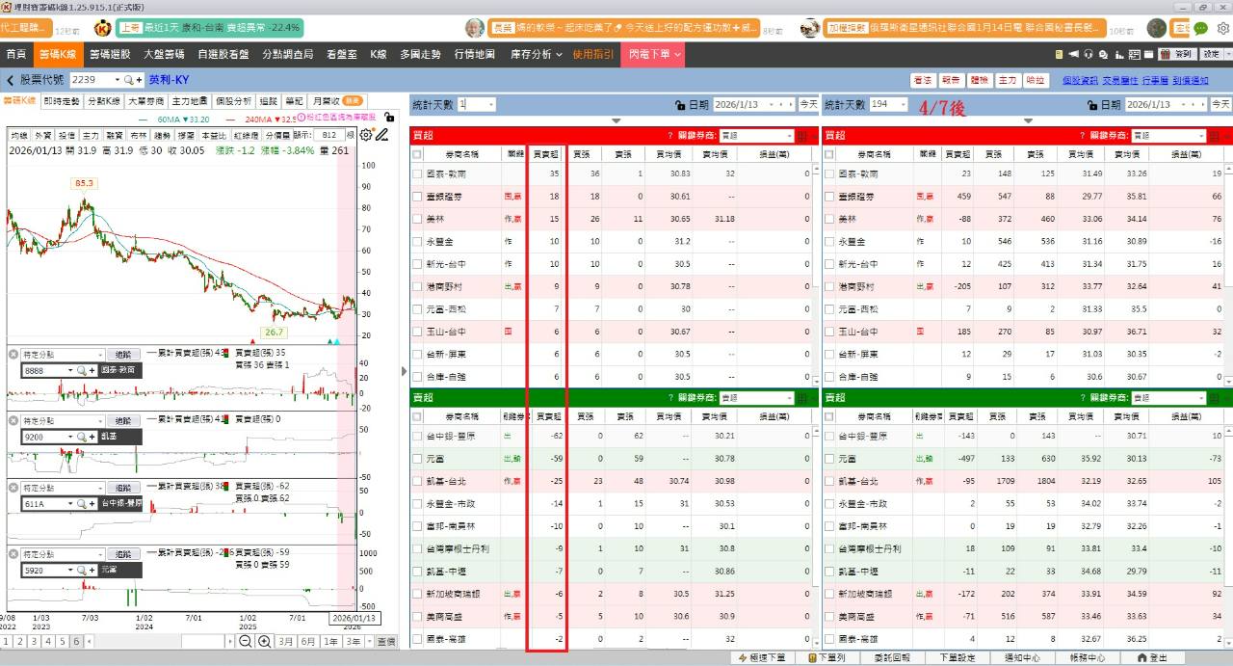This screenshot has height=666, width=1233.
Task: Click the megaphone announcement icon
Action: (1073, 54)
